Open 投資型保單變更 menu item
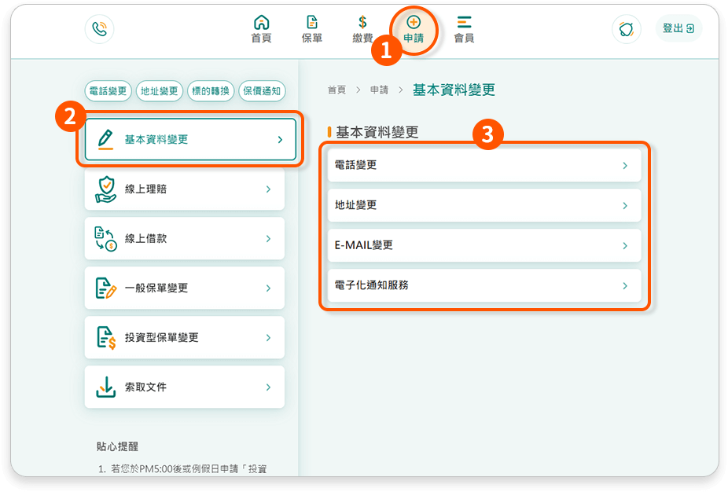 (x=184, y=337)
